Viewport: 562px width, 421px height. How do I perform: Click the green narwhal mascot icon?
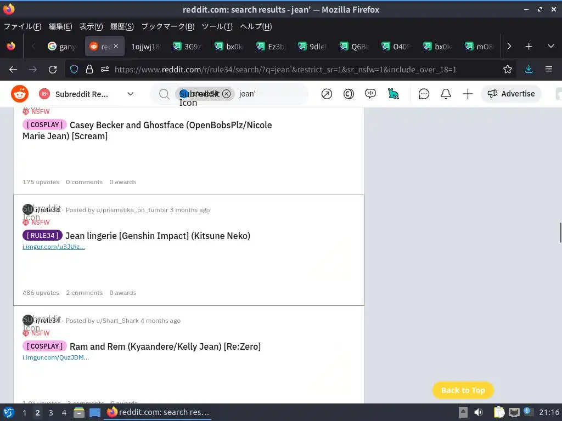click(x=393, y=94)
